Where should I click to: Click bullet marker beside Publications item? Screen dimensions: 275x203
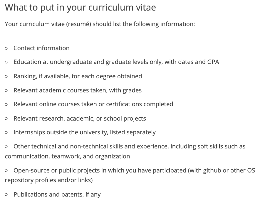(6, 194)
